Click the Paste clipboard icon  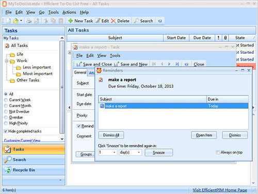(61, 21)
